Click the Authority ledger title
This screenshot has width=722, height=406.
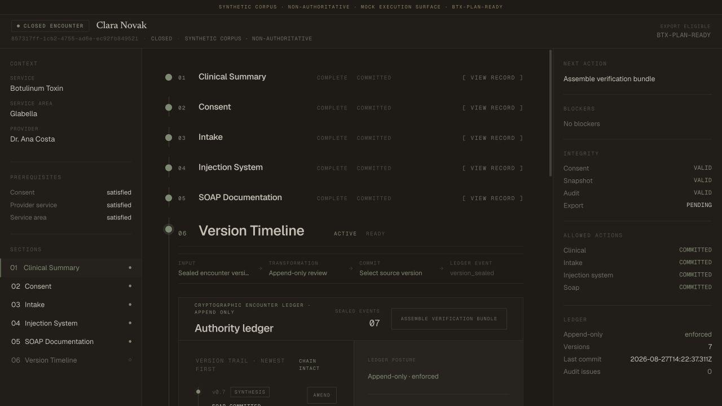tap(234, 328)
